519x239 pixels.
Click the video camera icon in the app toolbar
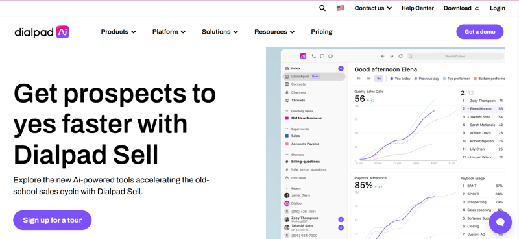click(330, 56)
